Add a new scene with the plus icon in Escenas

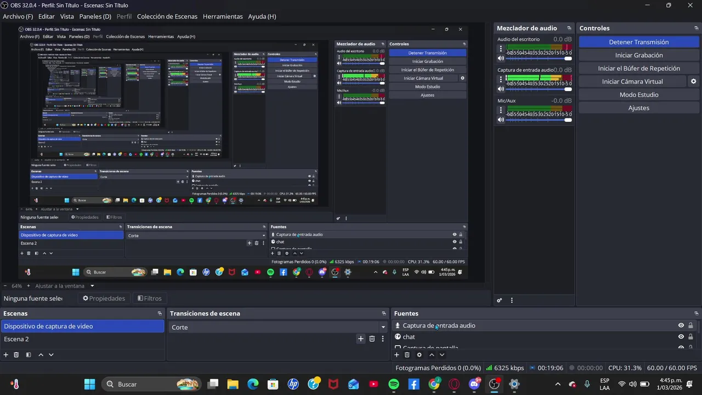point(6,355)
